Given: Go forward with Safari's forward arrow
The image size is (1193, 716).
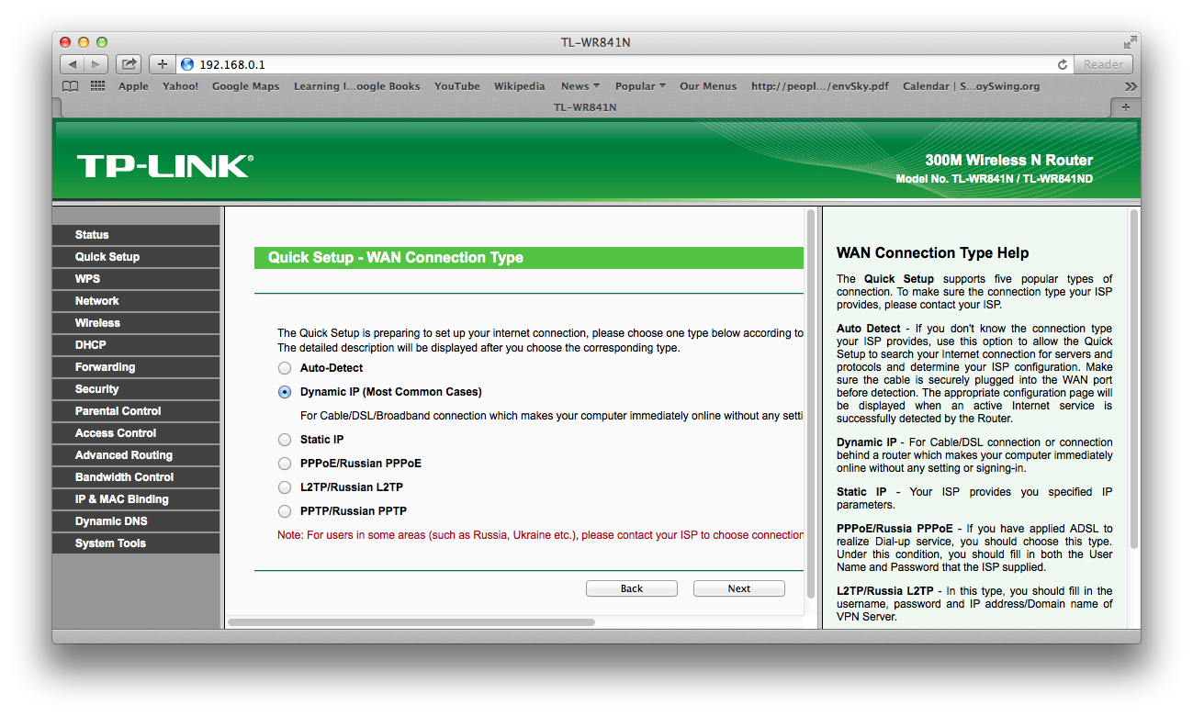Looking at the screenshot, I should tap(96, 64).
